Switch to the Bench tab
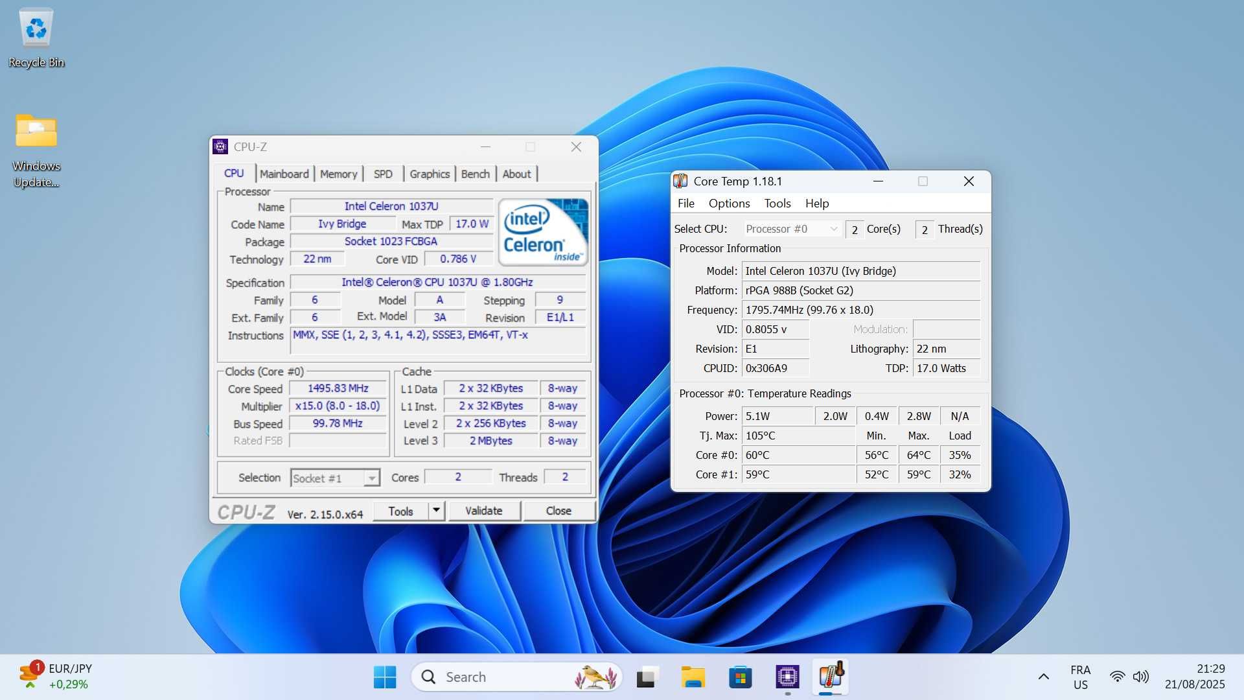1244x700 pixels. 476,174
